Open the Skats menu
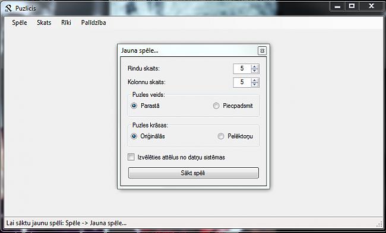The width and height of the screenshot is (386, 233). [x=44, y=23]
